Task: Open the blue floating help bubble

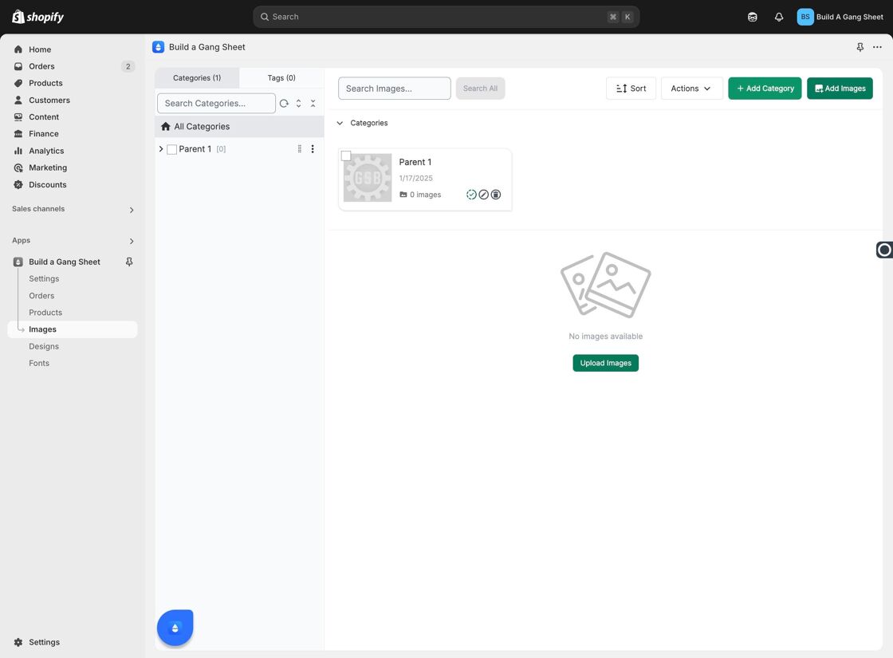Action: pyautogui.click(x=175, y=627)
